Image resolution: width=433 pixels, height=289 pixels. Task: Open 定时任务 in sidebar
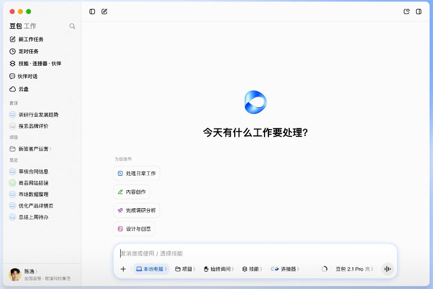click(x=24, y=51)
